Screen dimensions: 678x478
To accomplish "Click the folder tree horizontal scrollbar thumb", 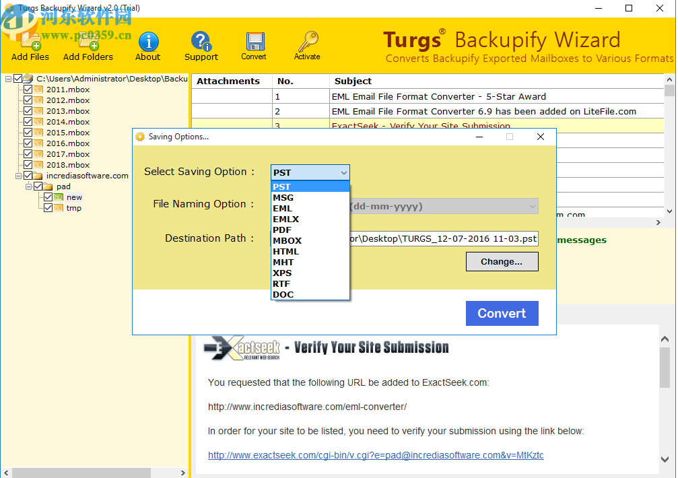I will pyautogui.click(x=81, y=473).
